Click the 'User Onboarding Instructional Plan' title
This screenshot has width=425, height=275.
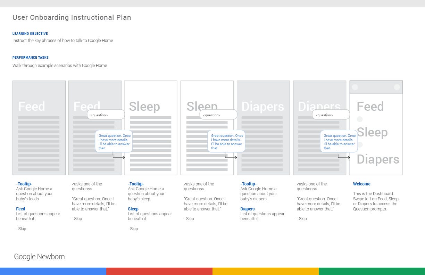(72, 17)
